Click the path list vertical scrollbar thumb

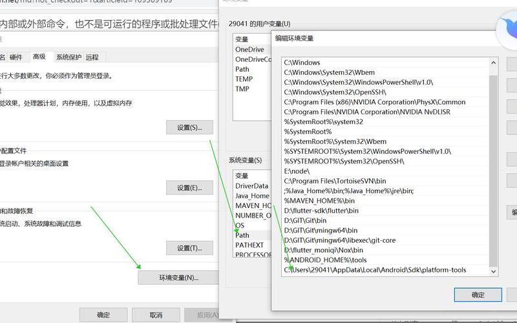[x=493, y=171]
